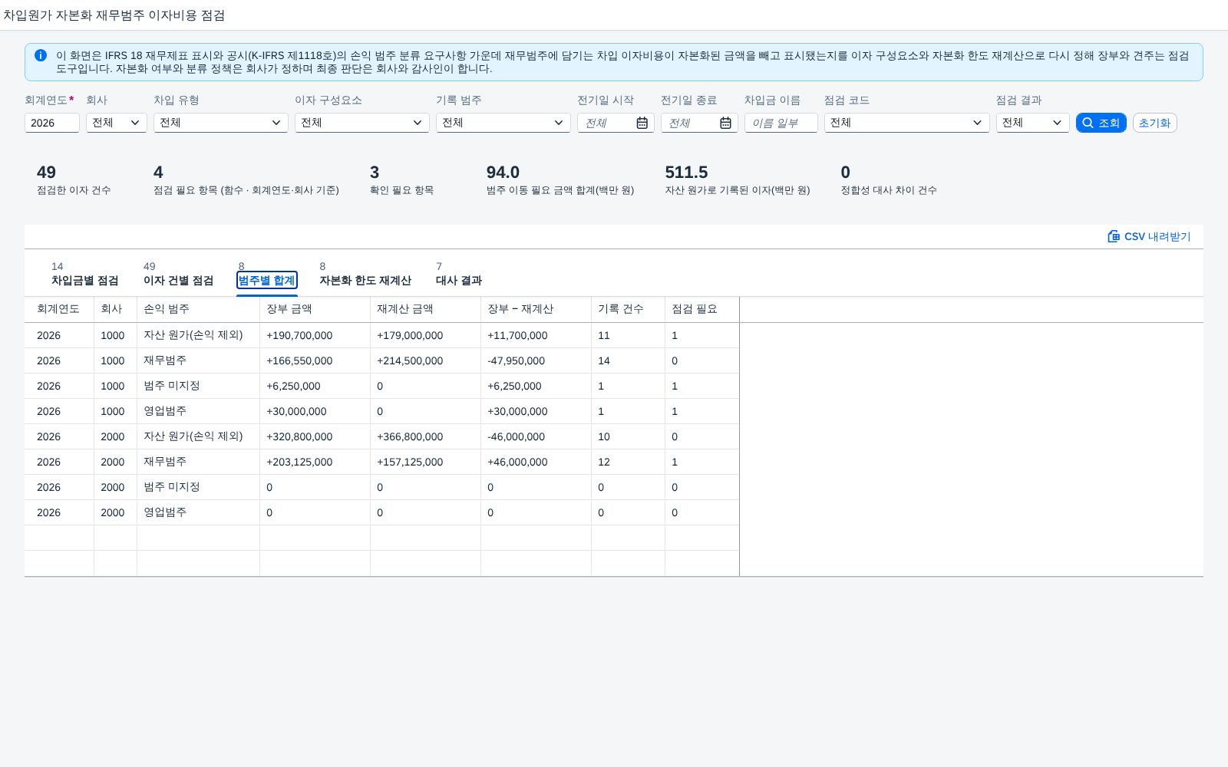Click the 확인 필요 항목 KPI showing 3
The image size is (1228, 767).
[401, 180]
